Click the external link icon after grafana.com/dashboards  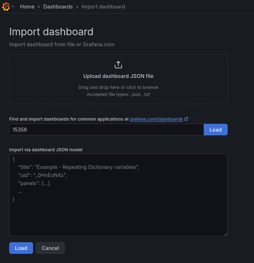tap(186, 119)
